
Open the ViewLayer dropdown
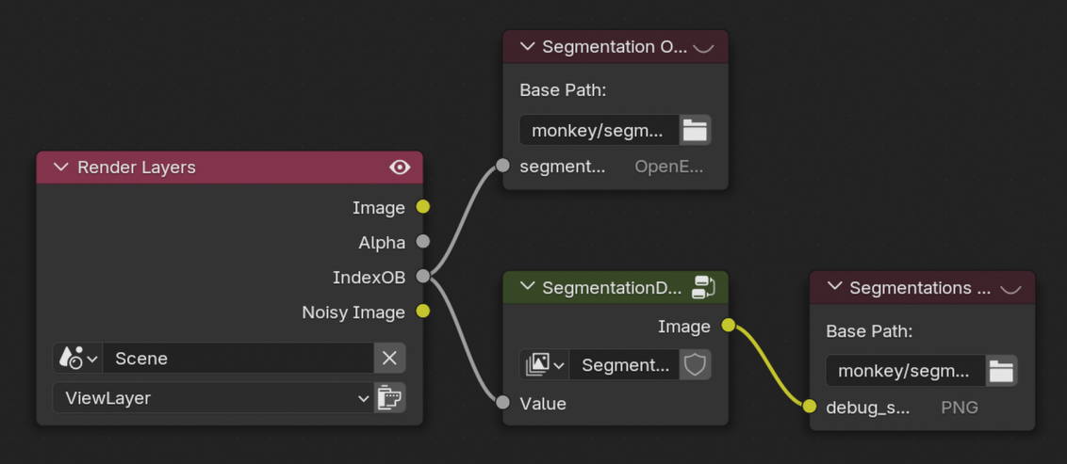pyautogui.click(x=212, y=398)
